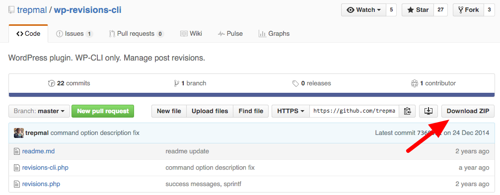Click the revisions-cli.php file icon
The image size is (500, 195).
coord(17,168)
